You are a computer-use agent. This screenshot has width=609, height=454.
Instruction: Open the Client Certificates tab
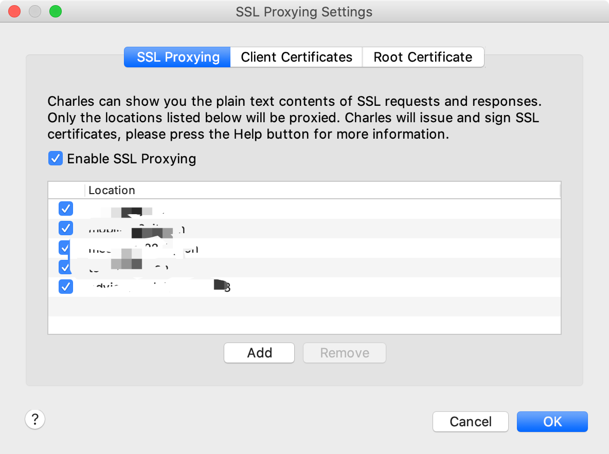296,57
